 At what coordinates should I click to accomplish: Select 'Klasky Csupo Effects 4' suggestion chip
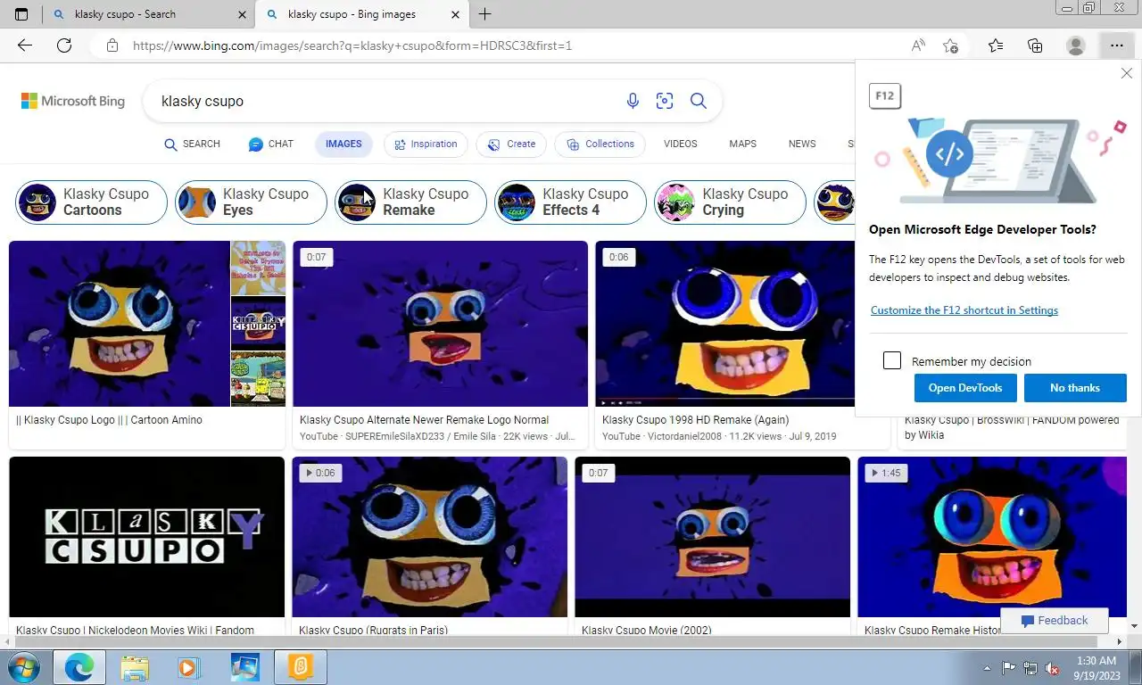(x=570, y=202)
